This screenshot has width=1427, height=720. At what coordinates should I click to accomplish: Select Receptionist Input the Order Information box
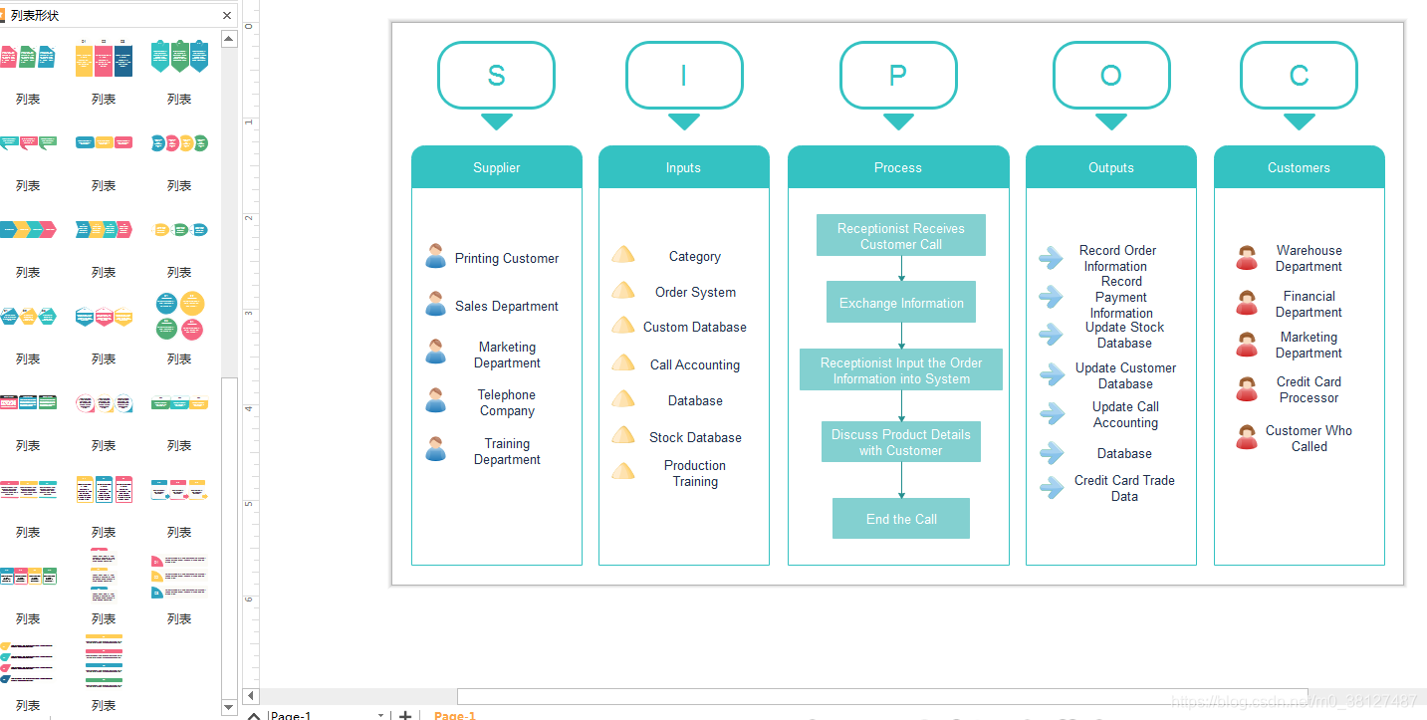(x=901, y=369)
